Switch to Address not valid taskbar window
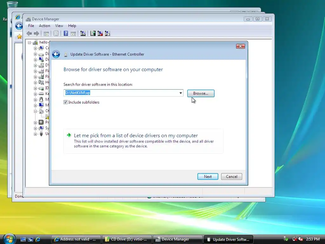This screenshot has width=325, height=244. pos(76,239)
